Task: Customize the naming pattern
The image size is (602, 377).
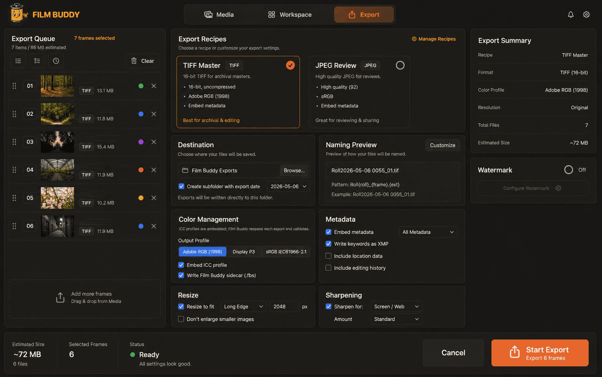Action: coord(443,145)
